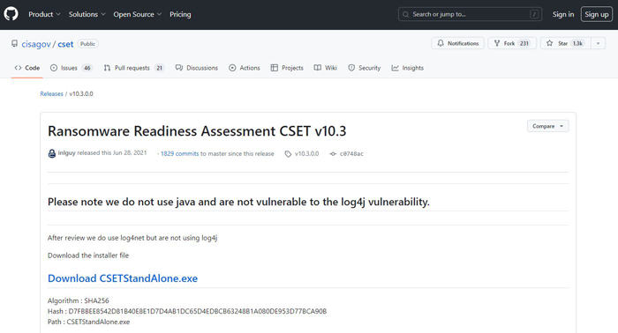Screen dimensions: 618x333
Task: Open the v10.3.0.0 tag link
Action: point(306,153)
